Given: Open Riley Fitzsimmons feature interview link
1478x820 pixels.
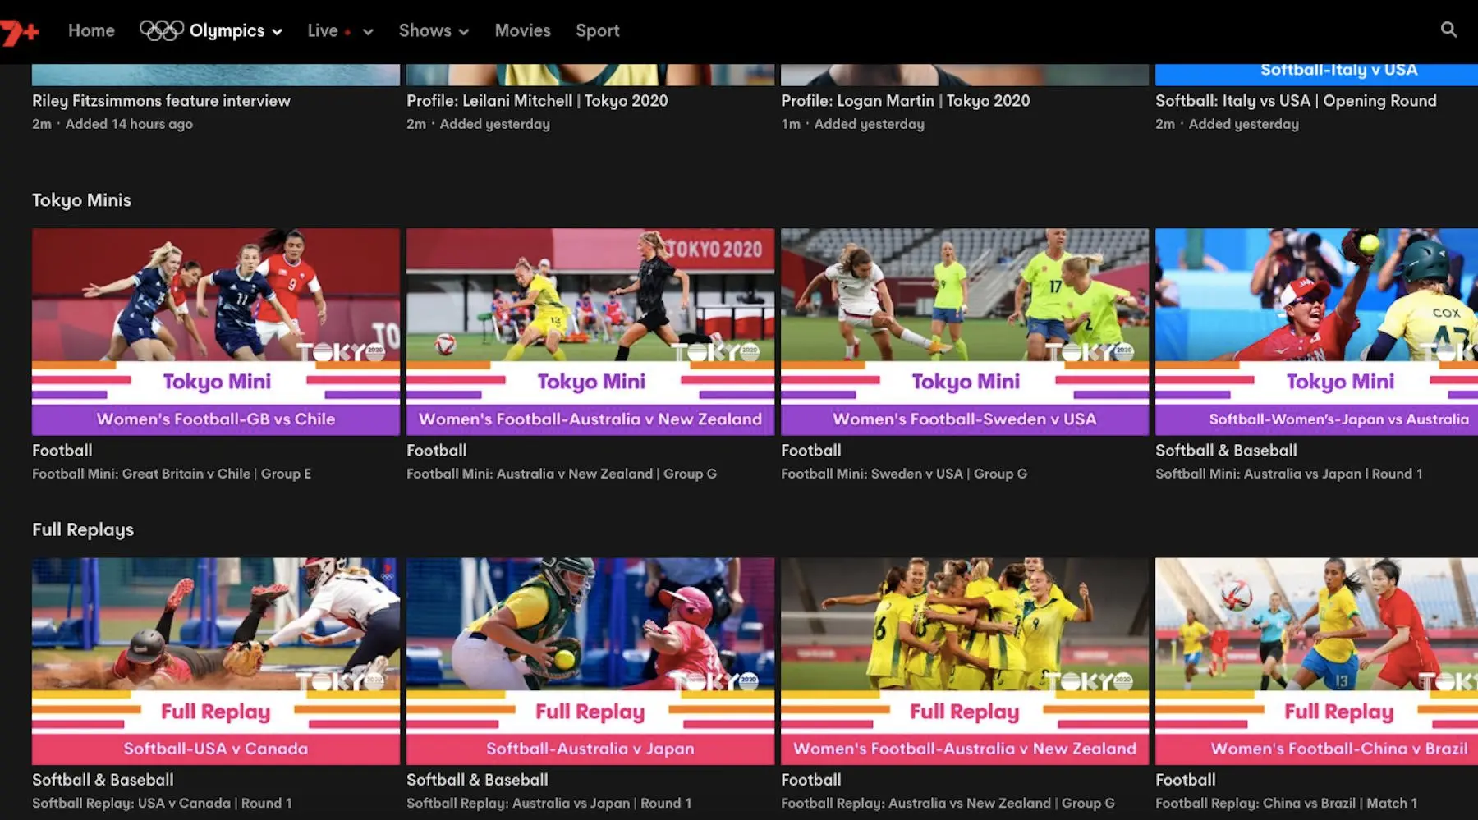Looking at the screenshot, I should pyautogui.click(x=161, y=101).
